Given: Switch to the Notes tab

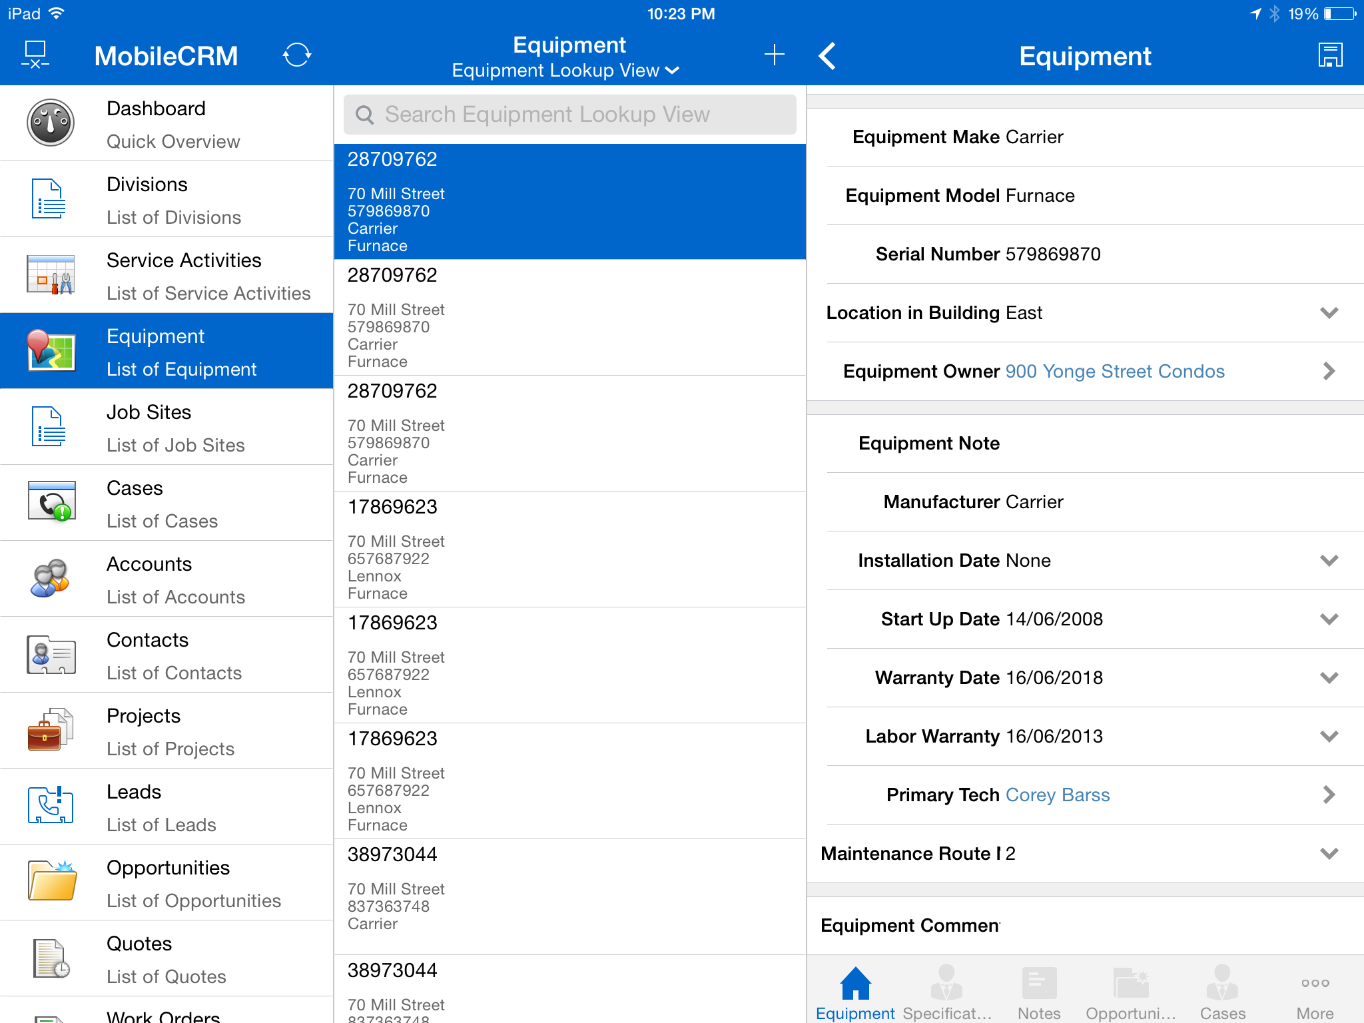Looking at the screenshot, I should pyautogui.click(x=1038, y=992).
